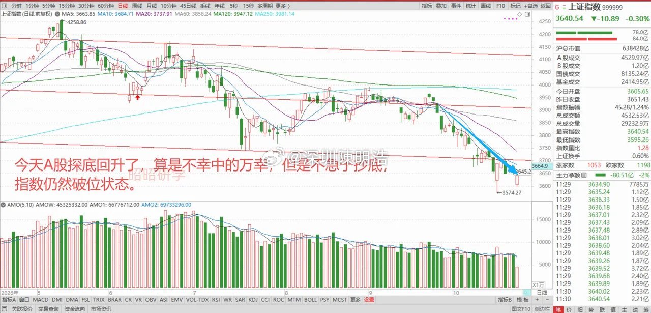Select the VOL-TDX indicator
651x313 pixels.
tap(197, 300)
